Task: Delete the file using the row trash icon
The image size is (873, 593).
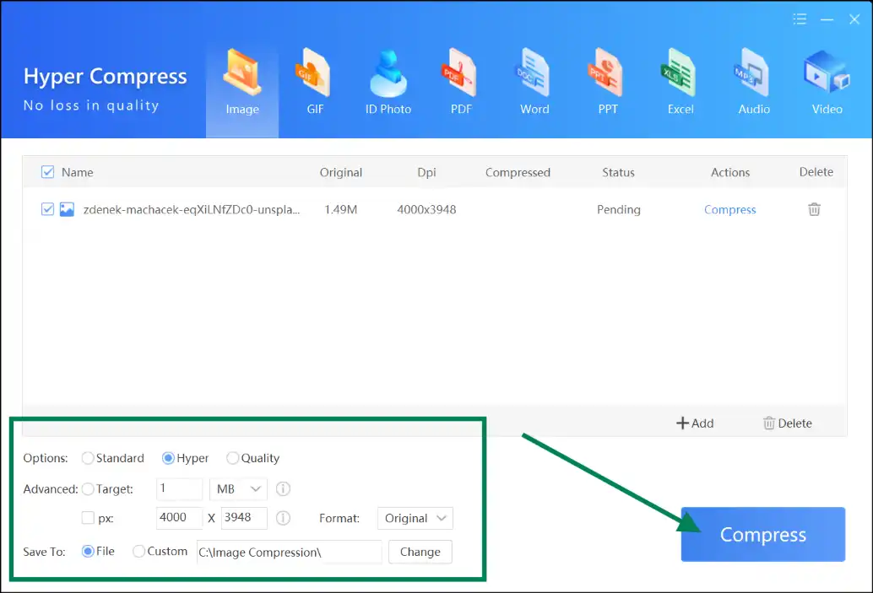Action: (814, 209)
